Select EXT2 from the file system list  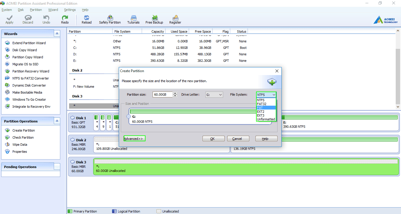coord(266,112)
